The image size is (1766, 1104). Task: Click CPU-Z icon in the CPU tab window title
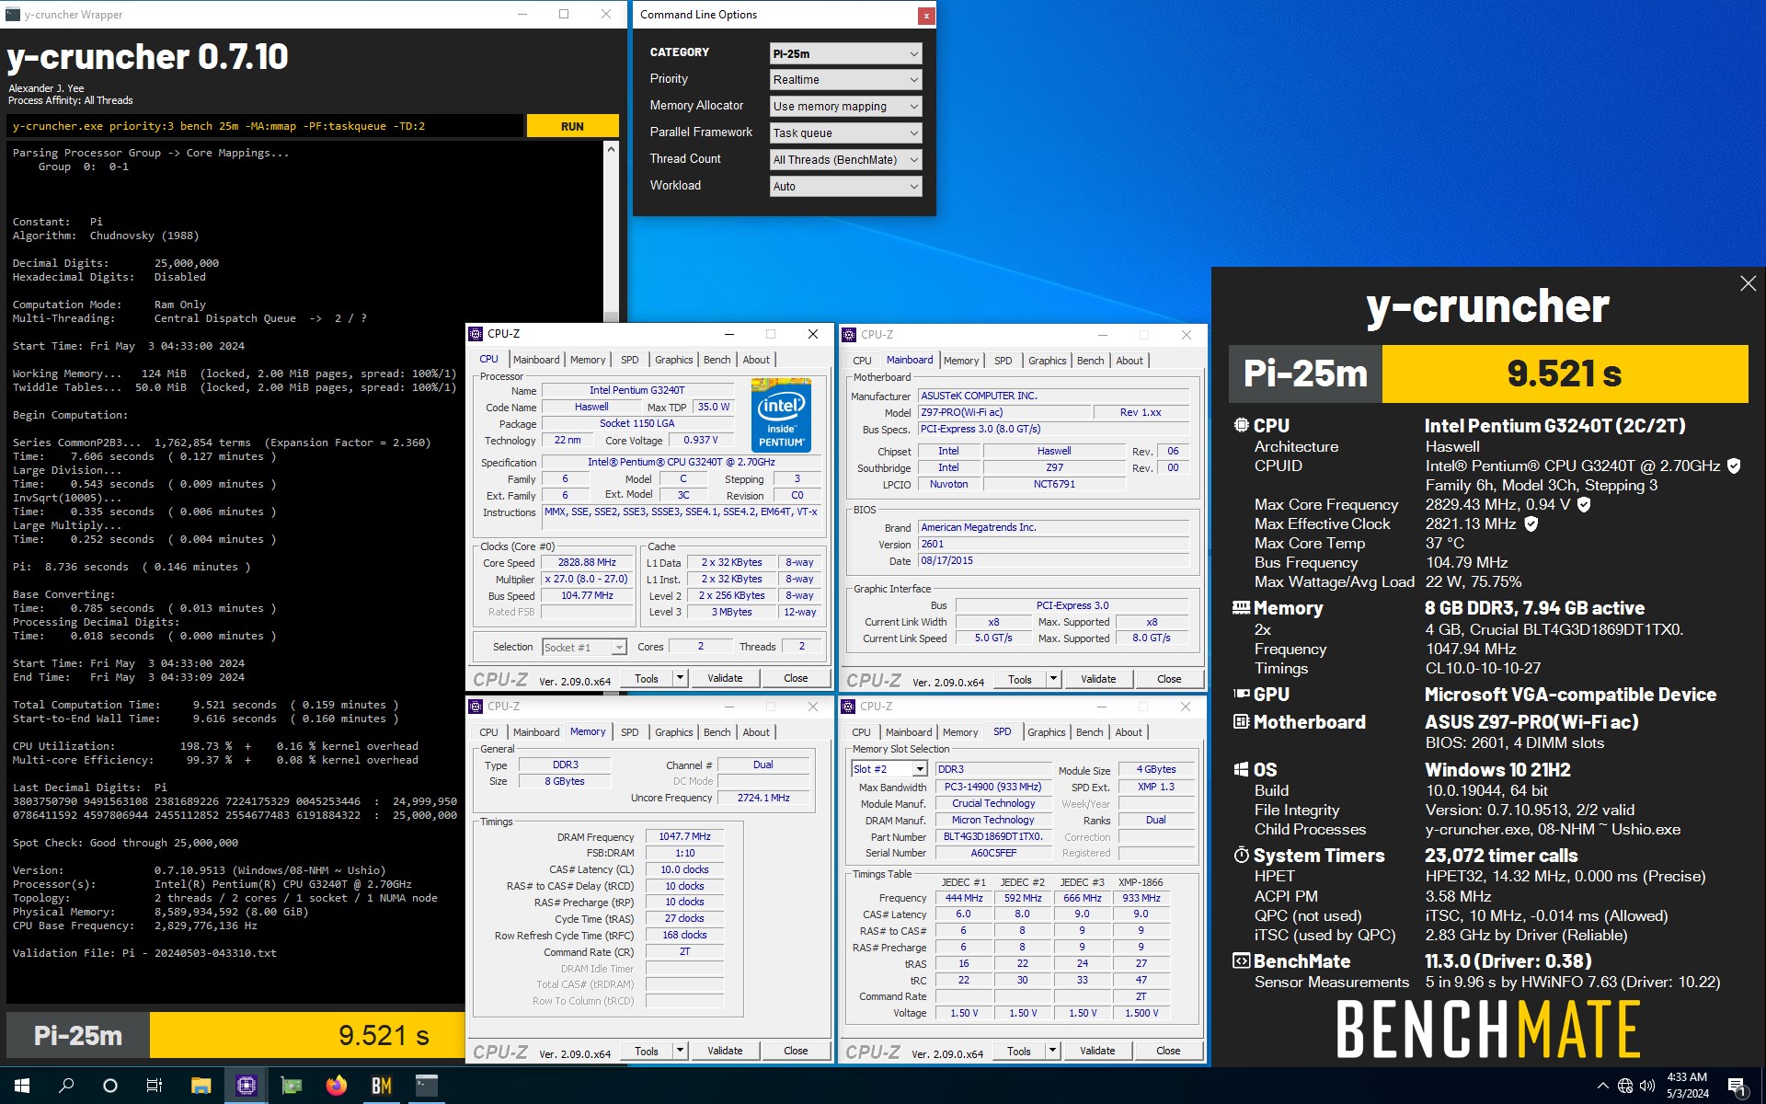click(476, 334)
